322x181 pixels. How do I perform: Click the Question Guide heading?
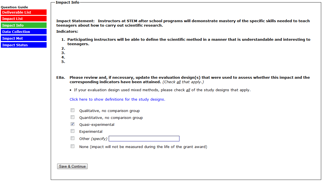tap(14, 7)
